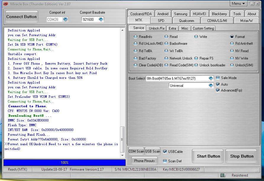
Task: Click the 921600 baudrate field
Action: tap(90, 19)
